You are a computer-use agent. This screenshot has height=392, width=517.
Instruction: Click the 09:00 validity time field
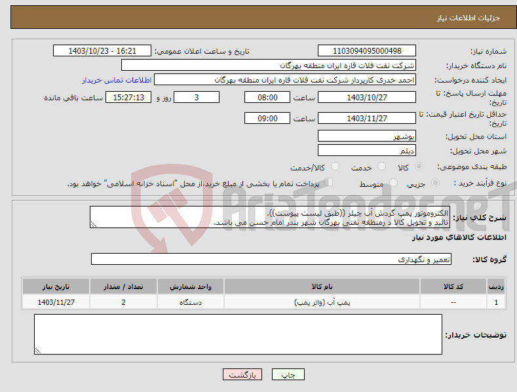pos(267,118)
